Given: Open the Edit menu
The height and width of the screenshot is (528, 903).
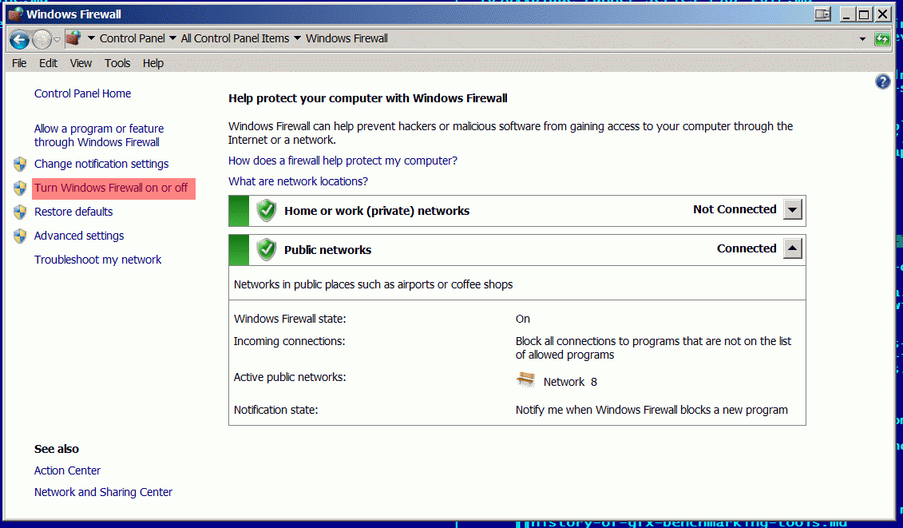Looking at the screenshot, I should coord(49,63).
